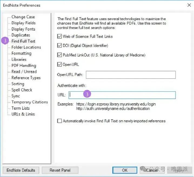The image size is (194, 177).
Task: Focus the Authenticate with URL field
Action: [122, 95]
